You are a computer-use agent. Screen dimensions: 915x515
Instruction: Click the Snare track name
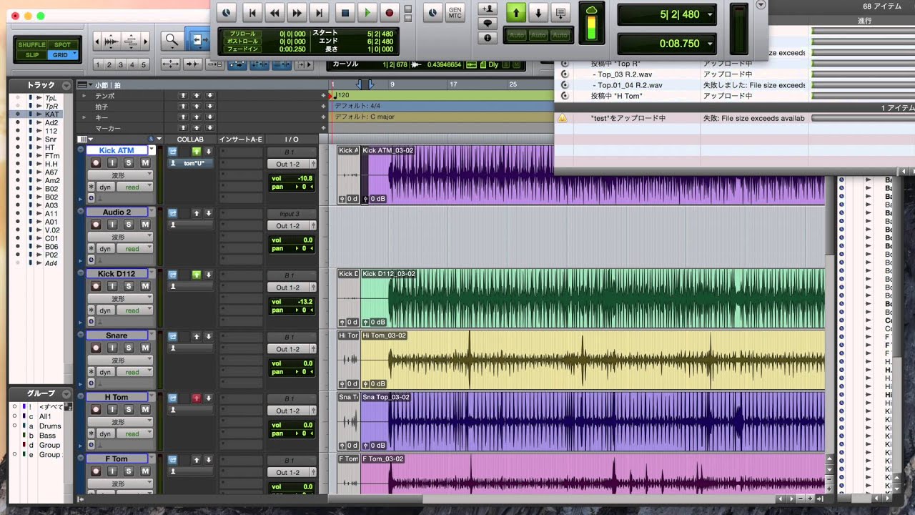[117, 335]
